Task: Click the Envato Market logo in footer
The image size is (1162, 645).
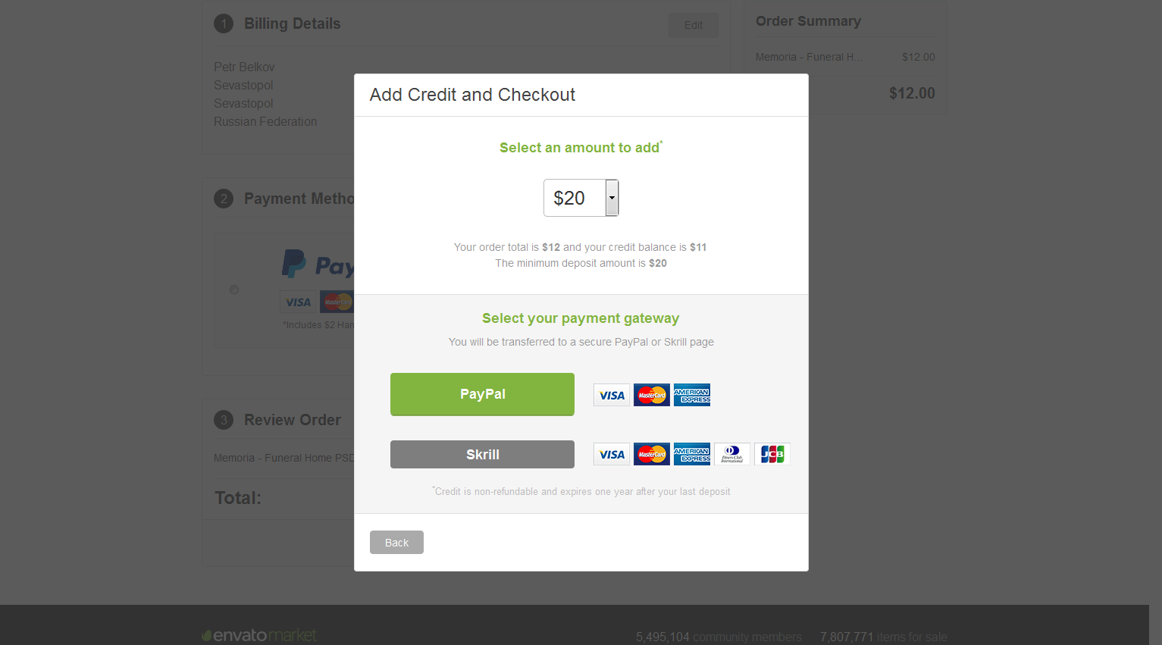Action: click(x=259, y=635)
